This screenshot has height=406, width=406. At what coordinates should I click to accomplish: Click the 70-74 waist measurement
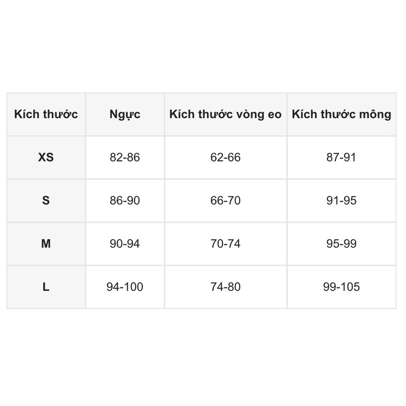[225, 244]
